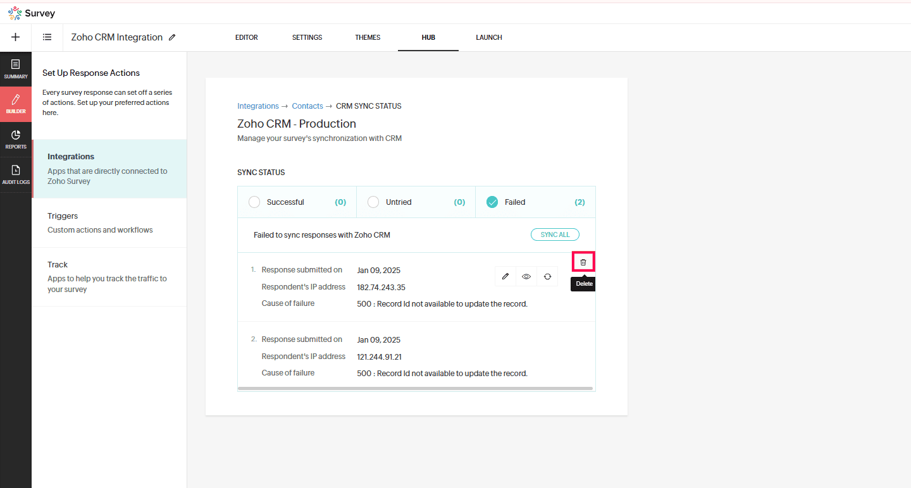Click the Sync All button
This screenshot has height=488, width=911.
555,235
